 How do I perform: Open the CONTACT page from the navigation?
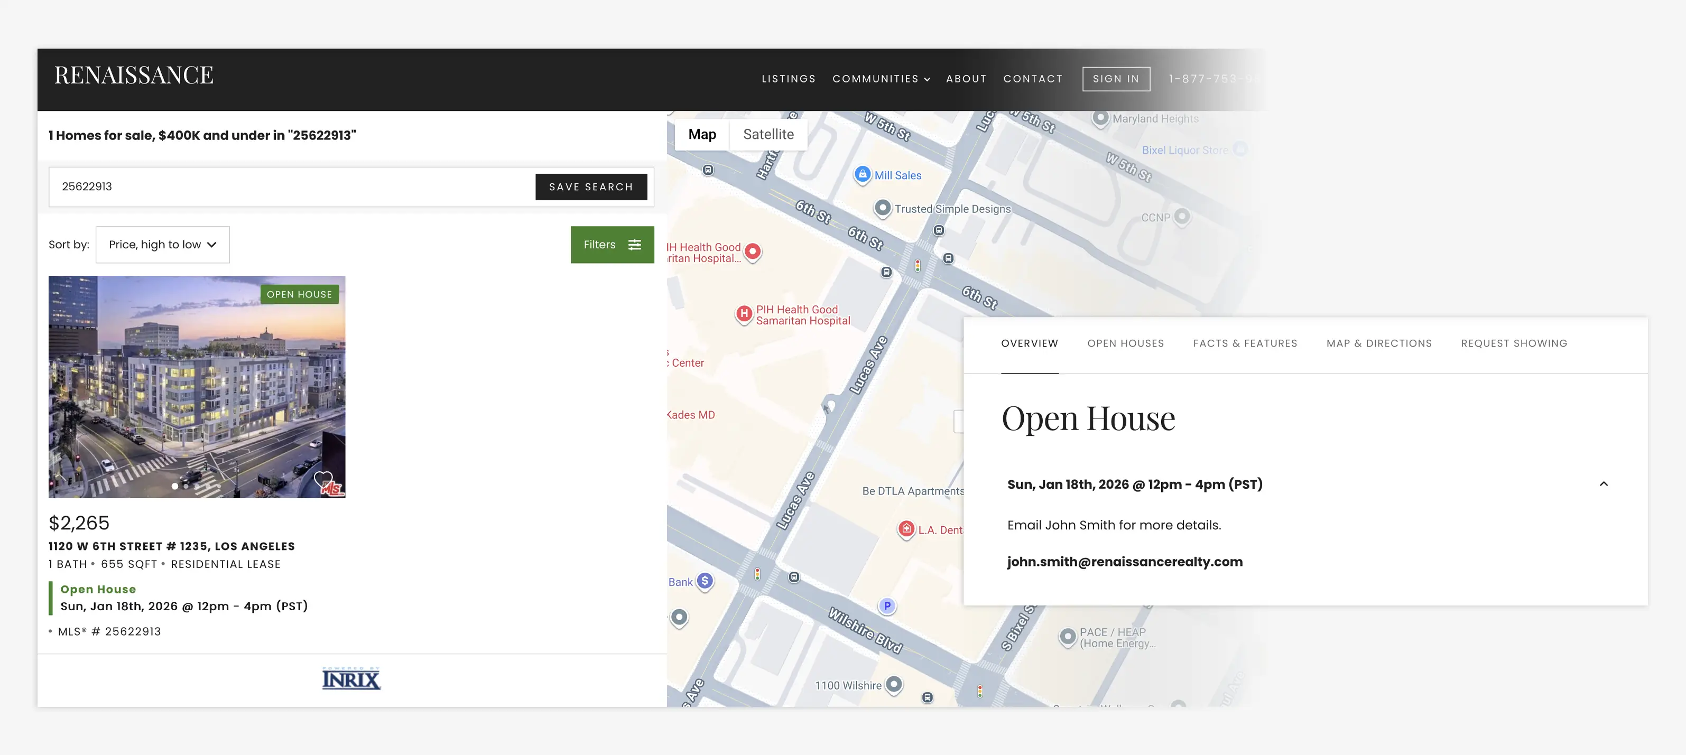point(1033,79)
